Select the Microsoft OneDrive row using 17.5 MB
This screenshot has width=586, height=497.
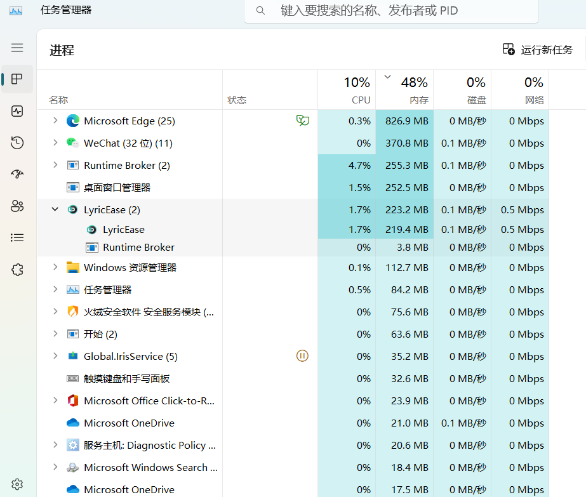coord(293,489)
